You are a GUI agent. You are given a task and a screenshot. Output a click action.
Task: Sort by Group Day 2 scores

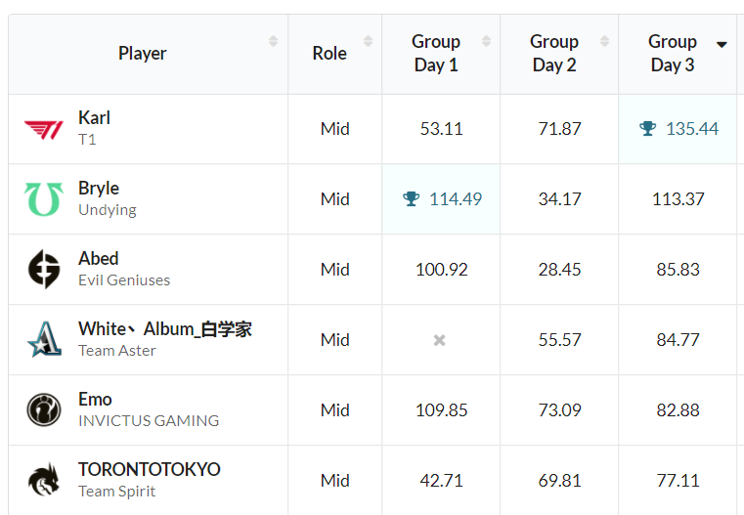pos(603,41)
